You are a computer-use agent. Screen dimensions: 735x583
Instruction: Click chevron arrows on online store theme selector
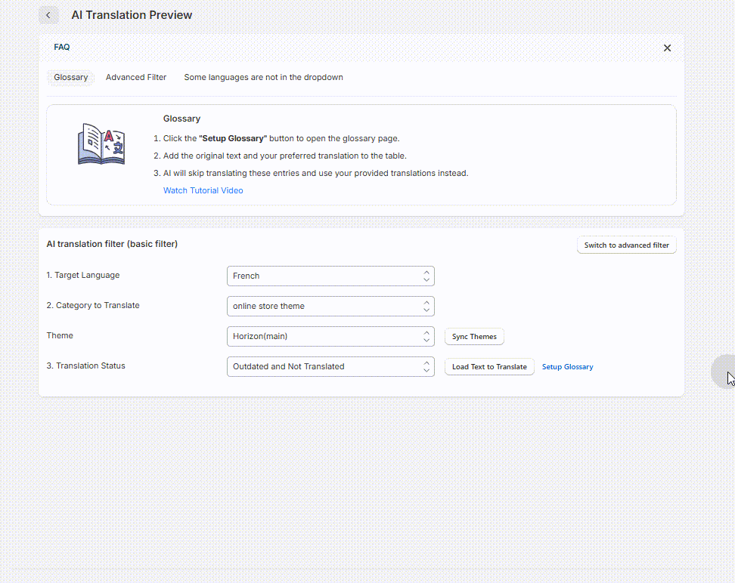click(426, 307)
